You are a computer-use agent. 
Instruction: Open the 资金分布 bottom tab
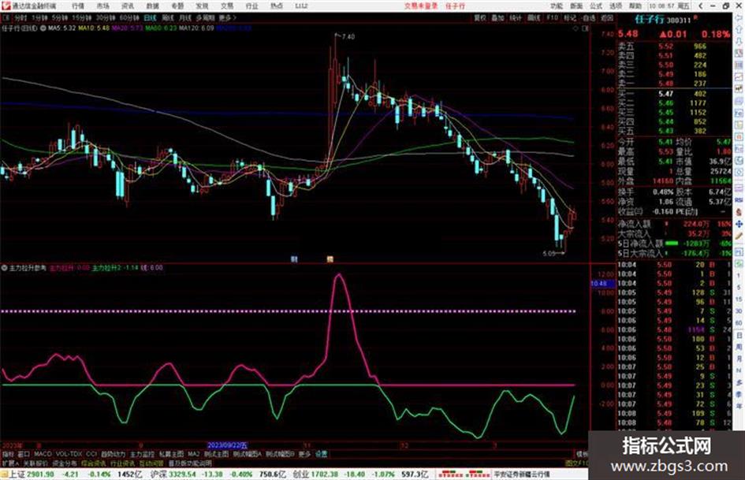pos(65,463)
